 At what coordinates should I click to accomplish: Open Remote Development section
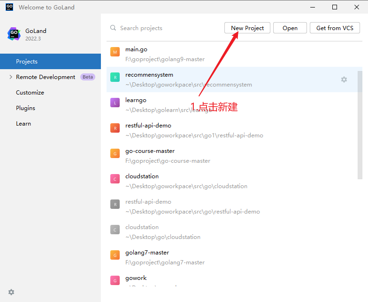click(x=46, y=77)
